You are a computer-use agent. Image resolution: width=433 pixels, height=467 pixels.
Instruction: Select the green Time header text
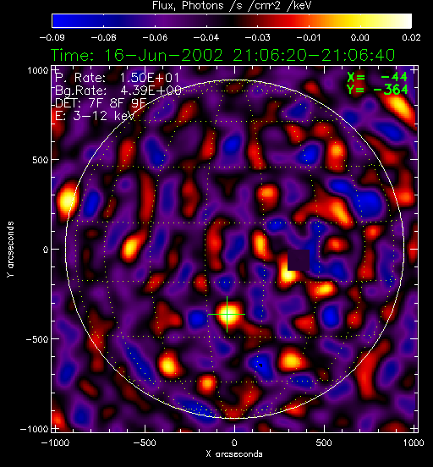(222, 55)
